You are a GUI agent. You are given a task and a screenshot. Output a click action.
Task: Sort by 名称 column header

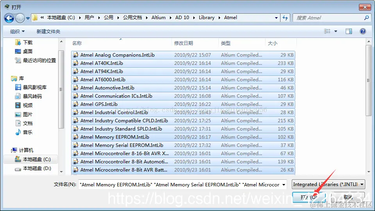point(77,43)
